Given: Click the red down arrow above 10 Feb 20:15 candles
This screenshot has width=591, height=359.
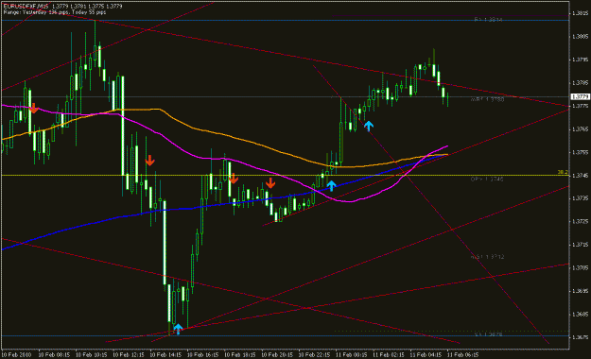Looking at the screenshot, I should tap(270, 183).
